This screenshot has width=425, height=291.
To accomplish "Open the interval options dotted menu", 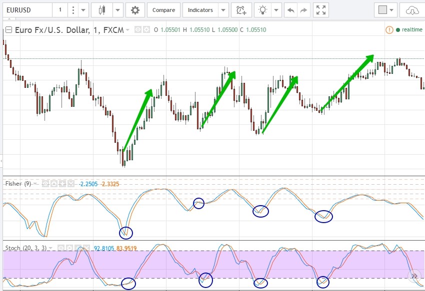I will pyautogui.click(x=73, y=10).
